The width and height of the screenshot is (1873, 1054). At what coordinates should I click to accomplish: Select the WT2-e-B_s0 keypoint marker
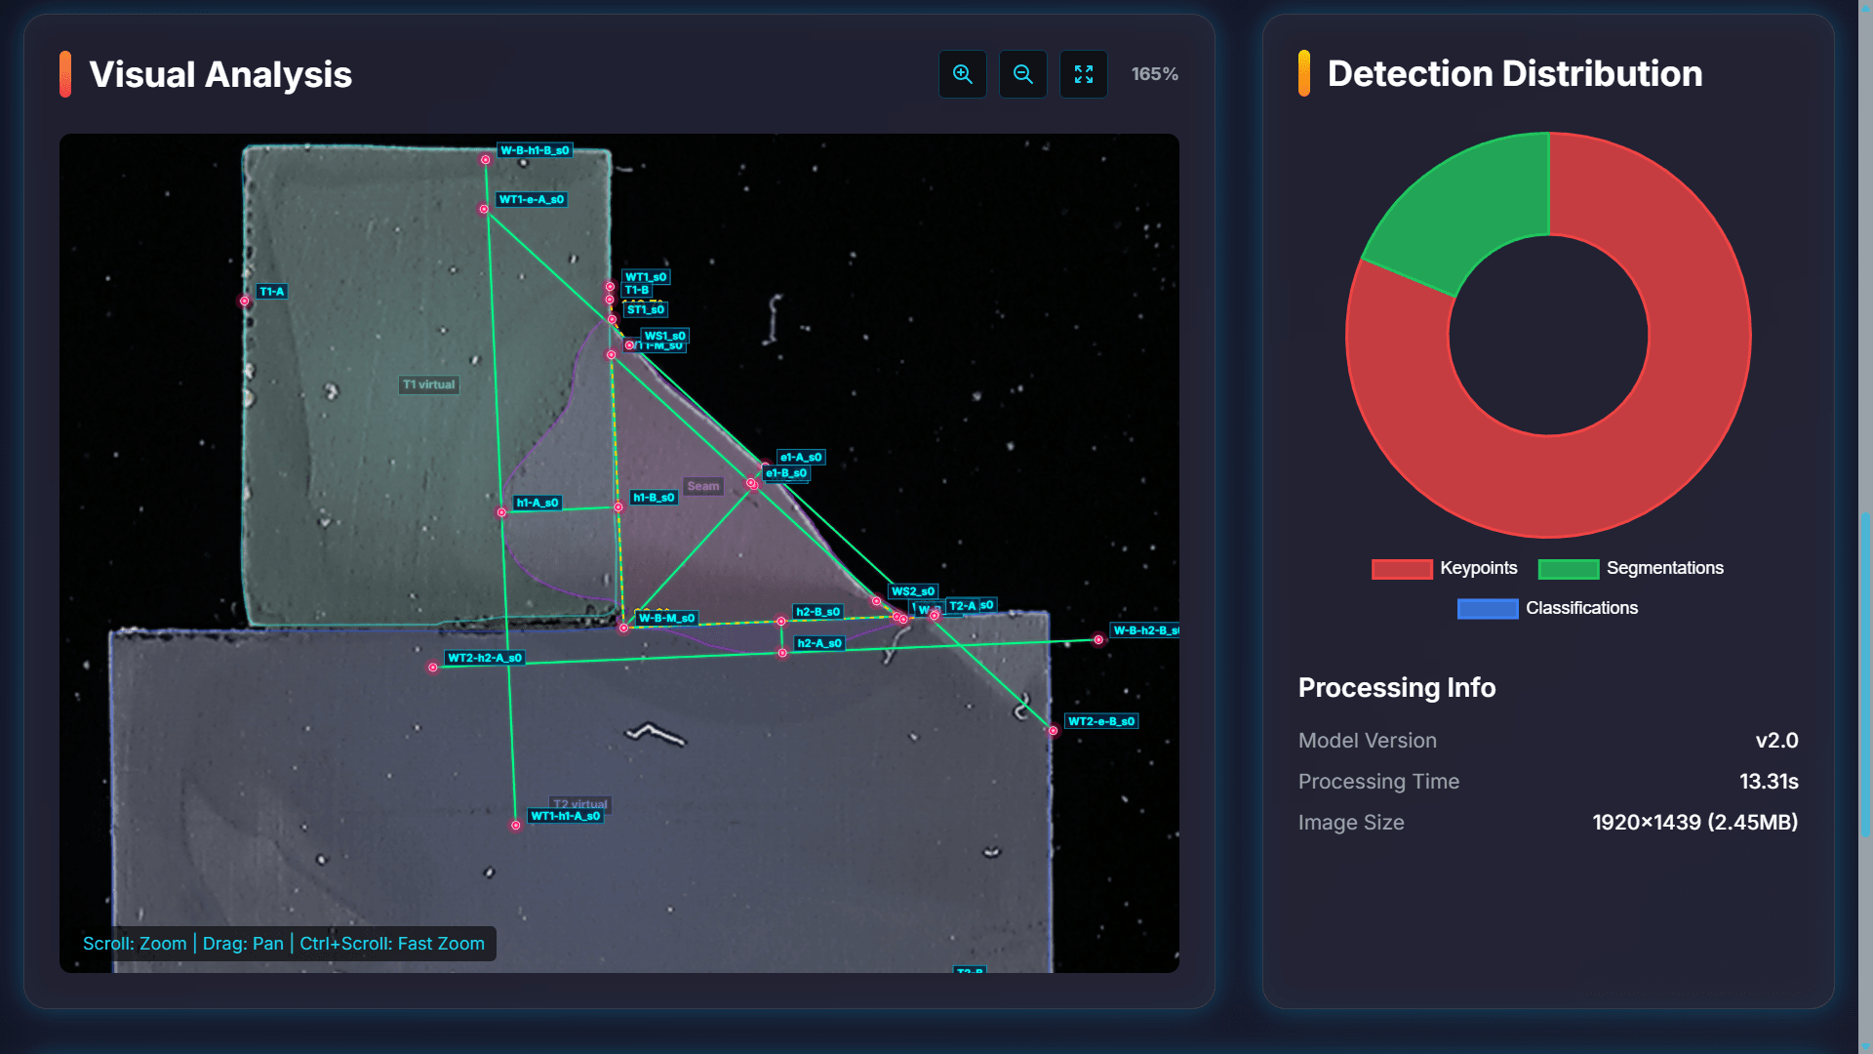pyautogui.click(x=1052, y=731)
